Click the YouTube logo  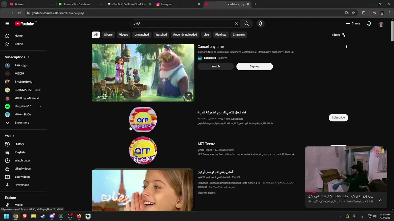coord(24,24)
